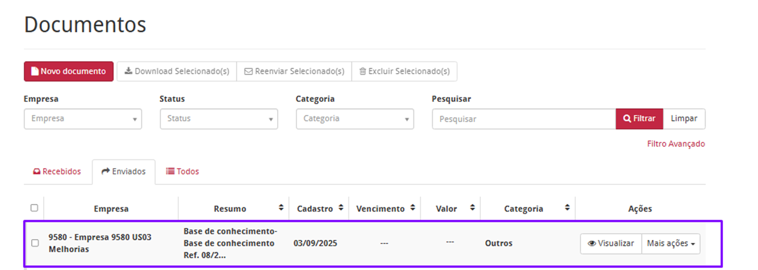Screen dimensions: 758x270
Task: Click Visualizar eye button in row
Action: (611, 243)
